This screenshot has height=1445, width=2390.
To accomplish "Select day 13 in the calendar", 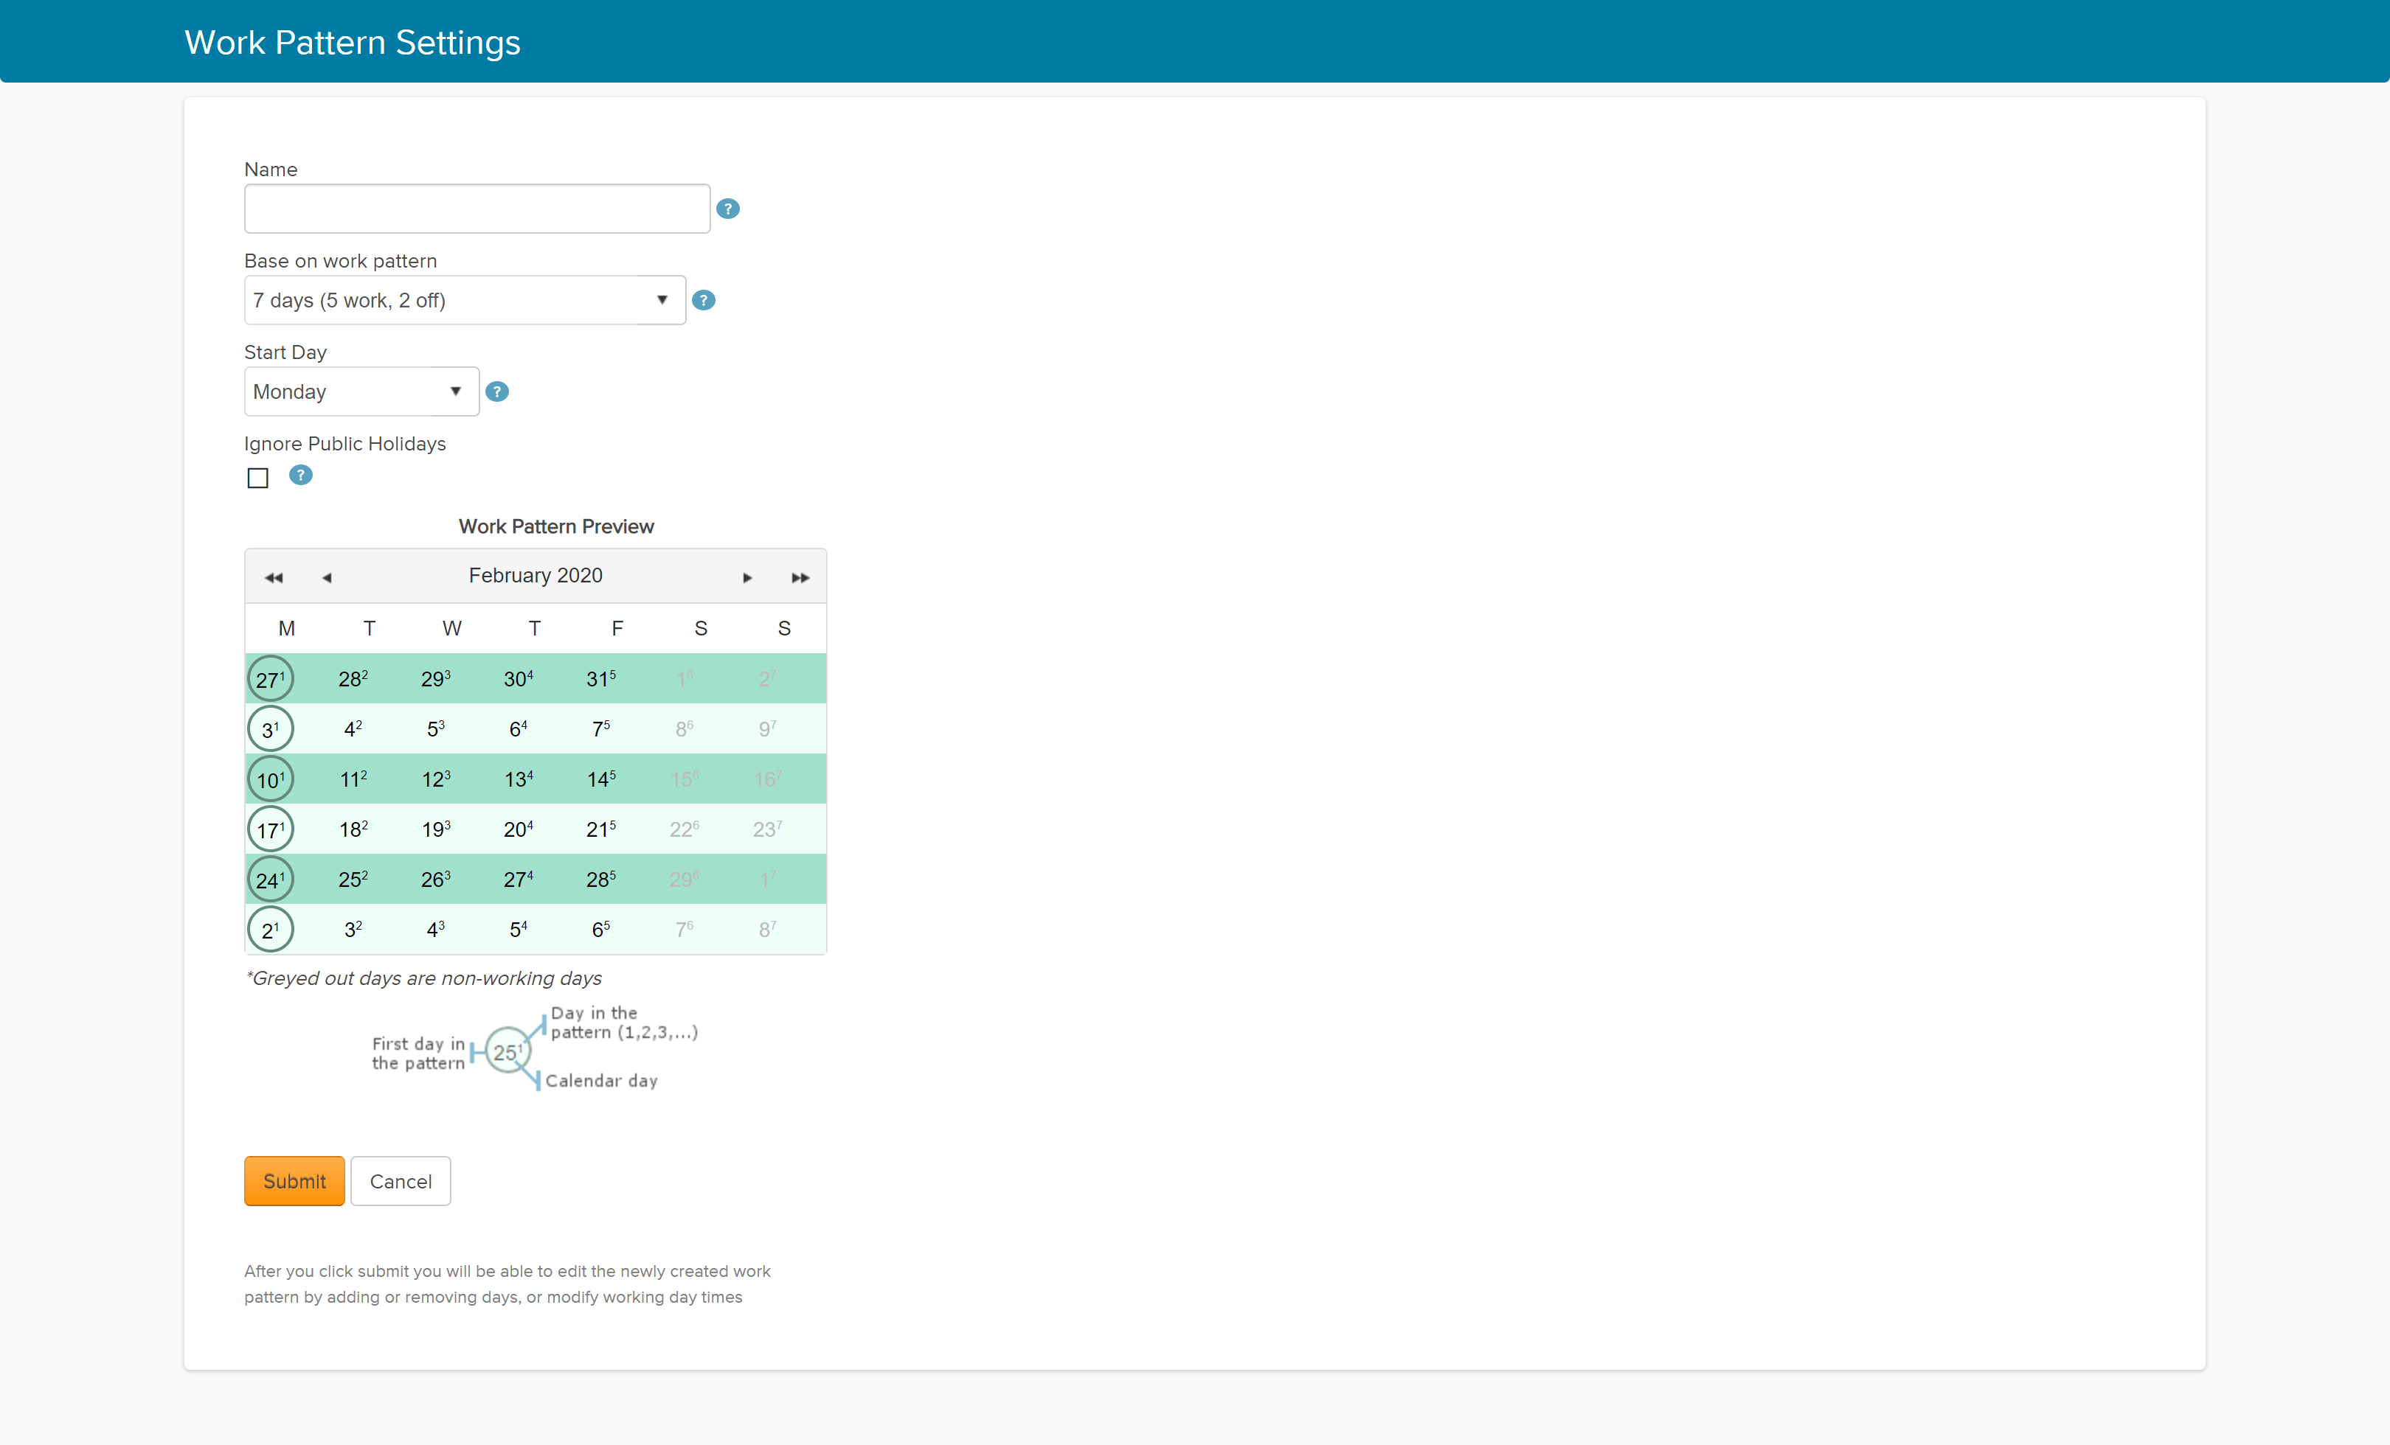I will (x=518, y=779).
